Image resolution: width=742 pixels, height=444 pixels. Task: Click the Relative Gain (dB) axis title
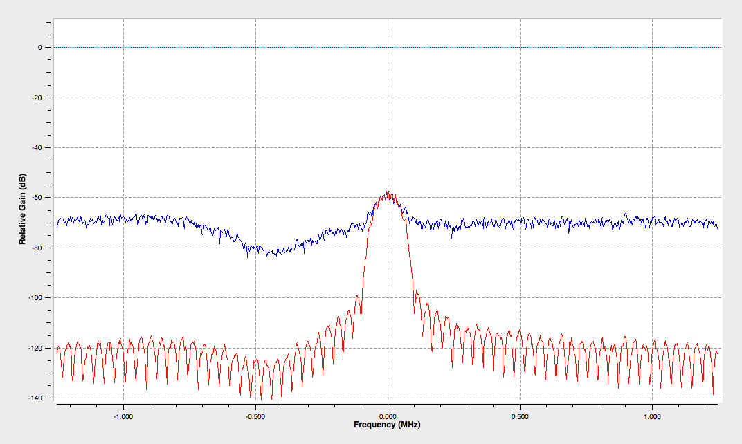[x=23, y=209]
